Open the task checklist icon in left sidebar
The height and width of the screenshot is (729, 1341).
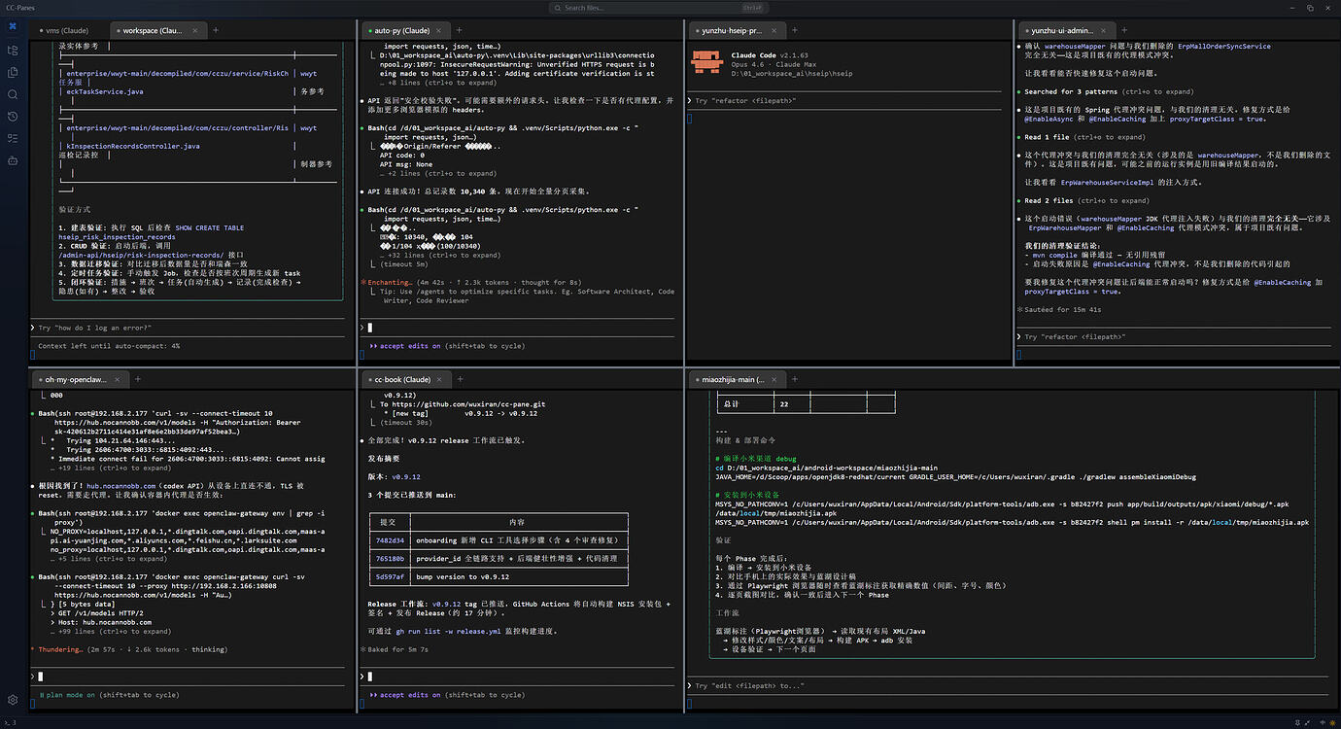(x=13, y=138)
